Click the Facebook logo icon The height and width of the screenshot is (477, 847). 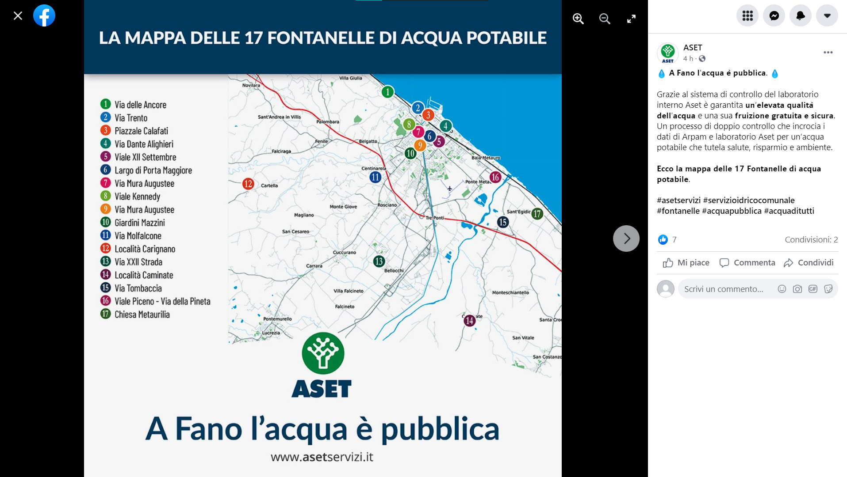tap(44, 16)
